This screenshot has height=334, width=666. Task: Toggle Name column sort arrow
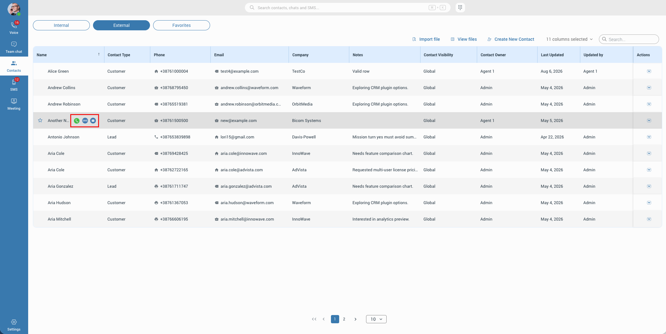pos(99,54)
